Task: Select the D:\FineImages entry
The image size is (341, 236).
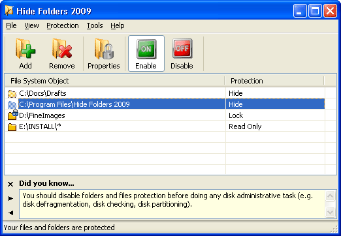Action: [42, 115]
